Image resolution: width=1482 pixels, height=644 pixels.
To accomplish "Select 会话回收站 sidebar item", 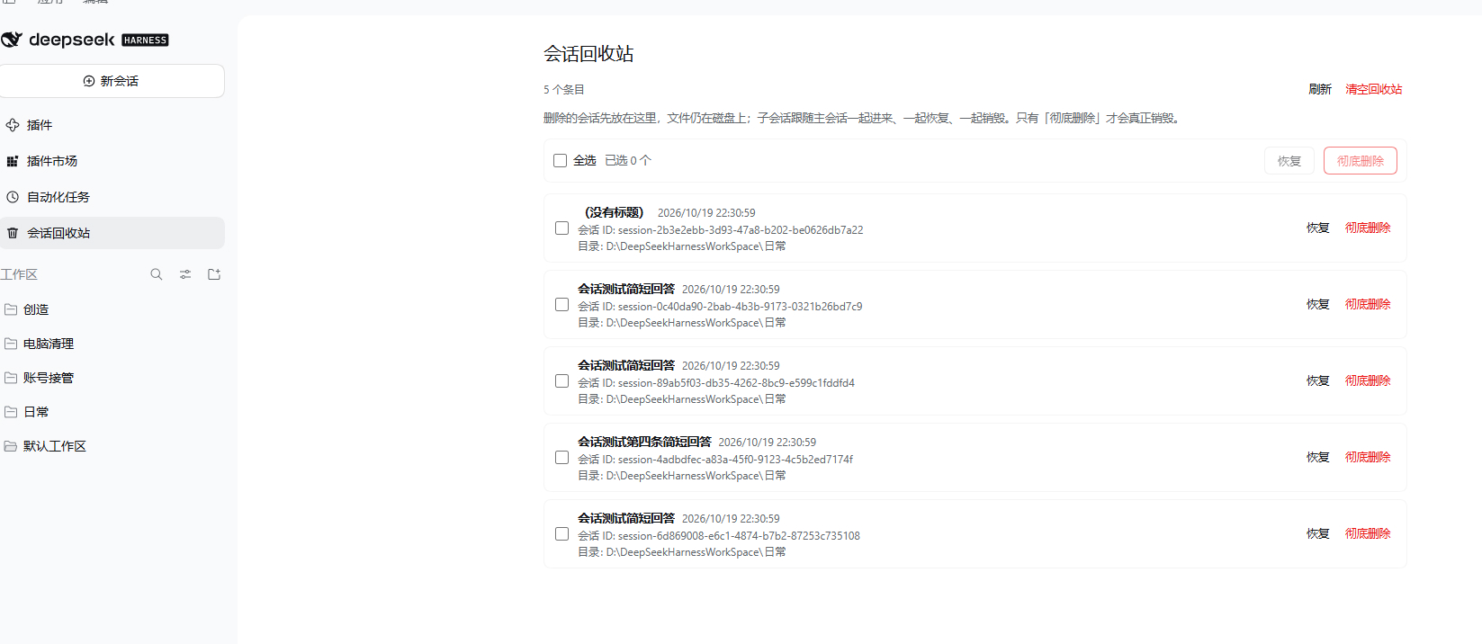I will coord(112,233).
